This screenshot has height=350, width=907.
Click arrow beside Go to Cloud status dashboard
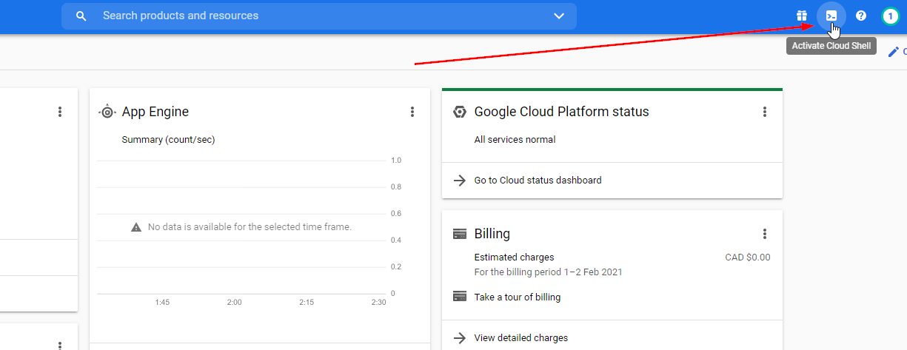(x=460, y=180)
